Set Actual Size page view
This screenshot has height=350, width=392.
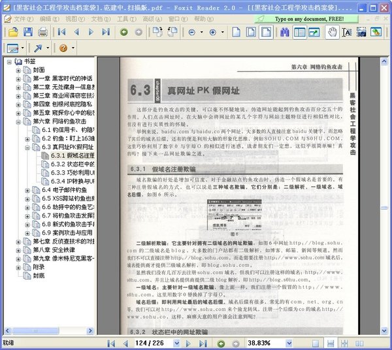click(237, 32)
